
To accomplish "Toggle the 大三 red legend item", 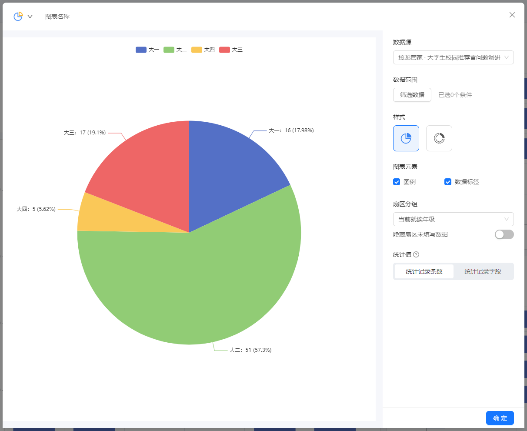I will pos(231,50).
